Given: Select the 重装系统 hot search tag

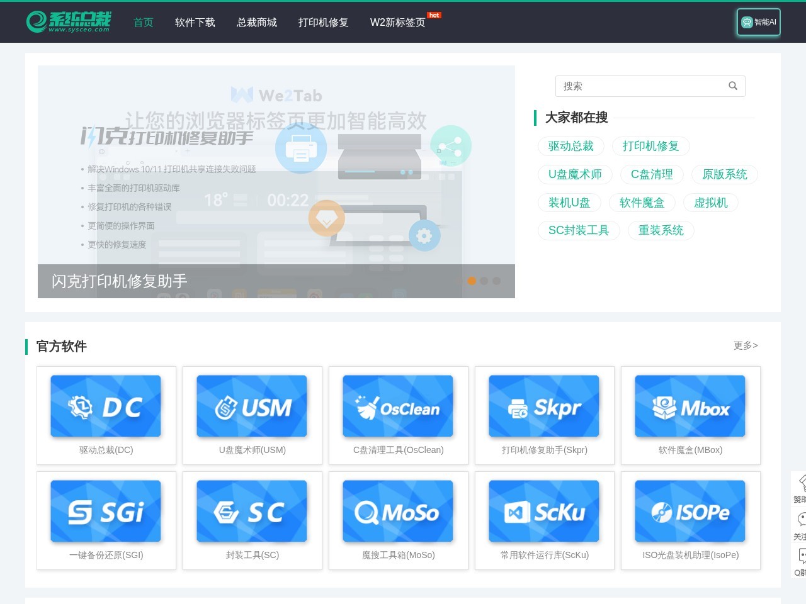Looking at the screenshot, I should pos(661,230).
